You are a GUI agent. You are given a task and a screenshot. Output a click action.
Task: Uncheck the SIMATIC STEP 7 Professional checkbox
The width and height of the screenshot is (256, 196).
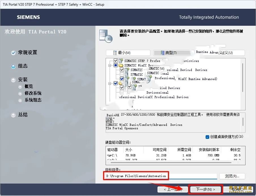click(116, 61)
